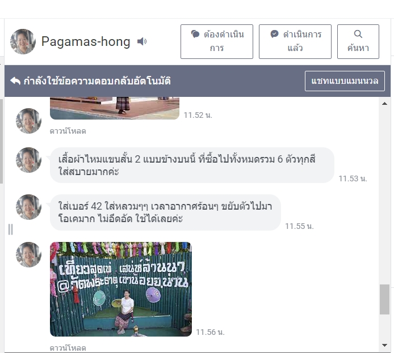This screenshot has width=394, height=353.
Task: Open the ค้นหา search button
Action: [358, 41]
